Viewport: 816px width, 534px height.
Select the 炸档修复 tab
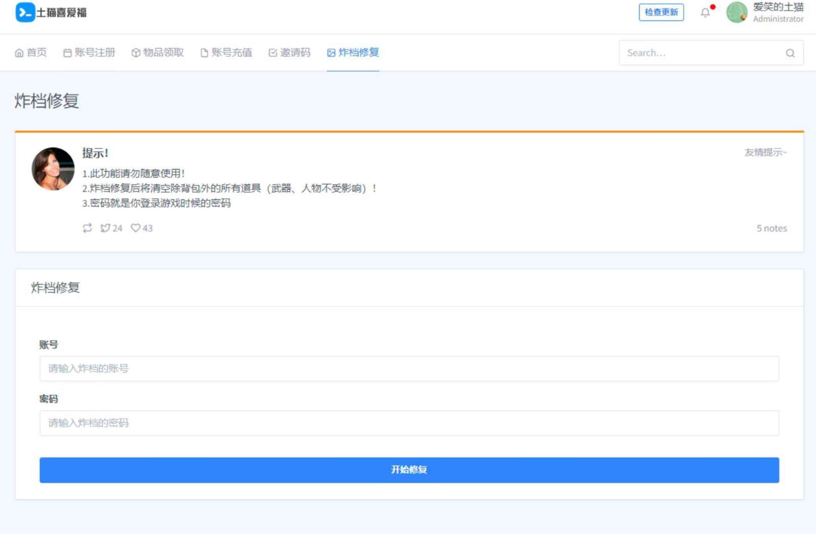point(352,52)
